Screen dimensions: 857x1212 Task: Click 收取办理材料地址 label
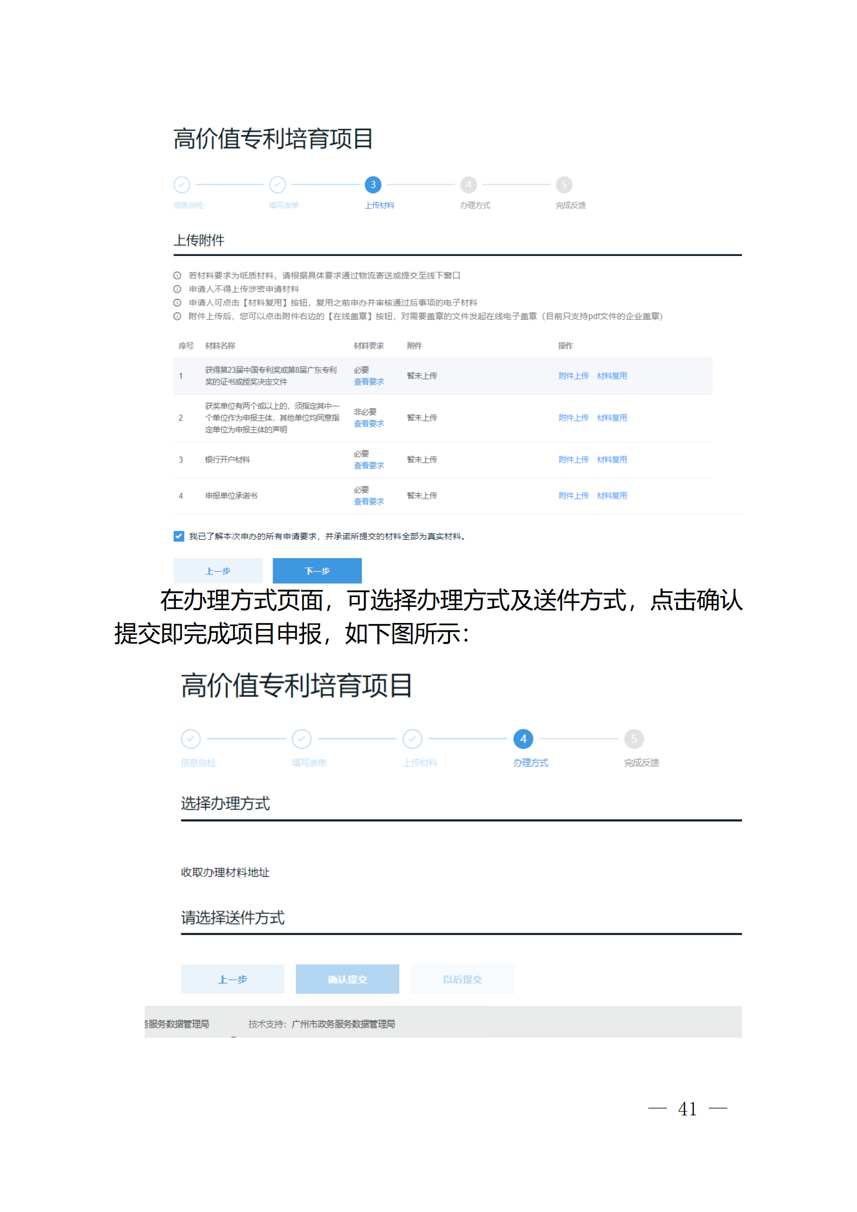pyautogui.click(x=225, y=872)
